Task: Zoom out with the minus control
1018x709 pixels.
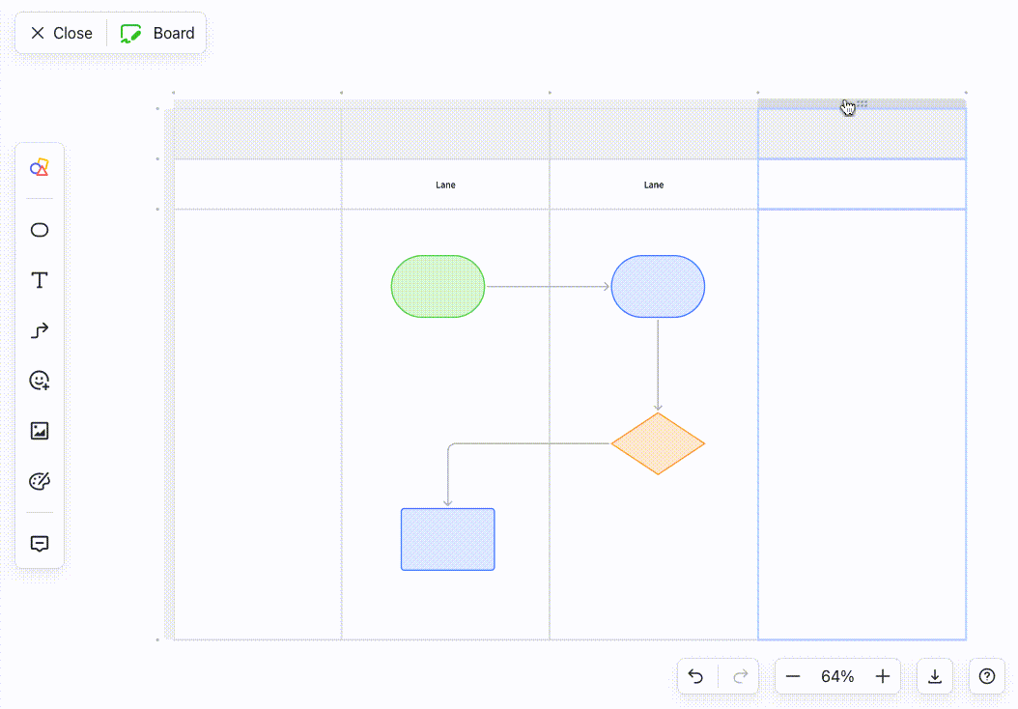Action: 793,676
